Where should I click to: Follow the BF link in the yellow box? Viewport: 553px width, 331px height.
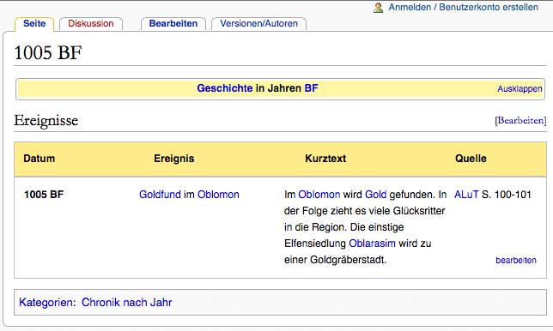311,88
